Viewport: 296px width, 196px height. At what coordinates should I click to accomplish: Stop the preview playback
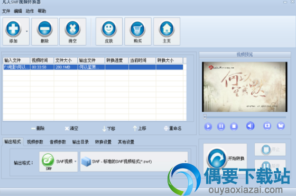(234, 127)
